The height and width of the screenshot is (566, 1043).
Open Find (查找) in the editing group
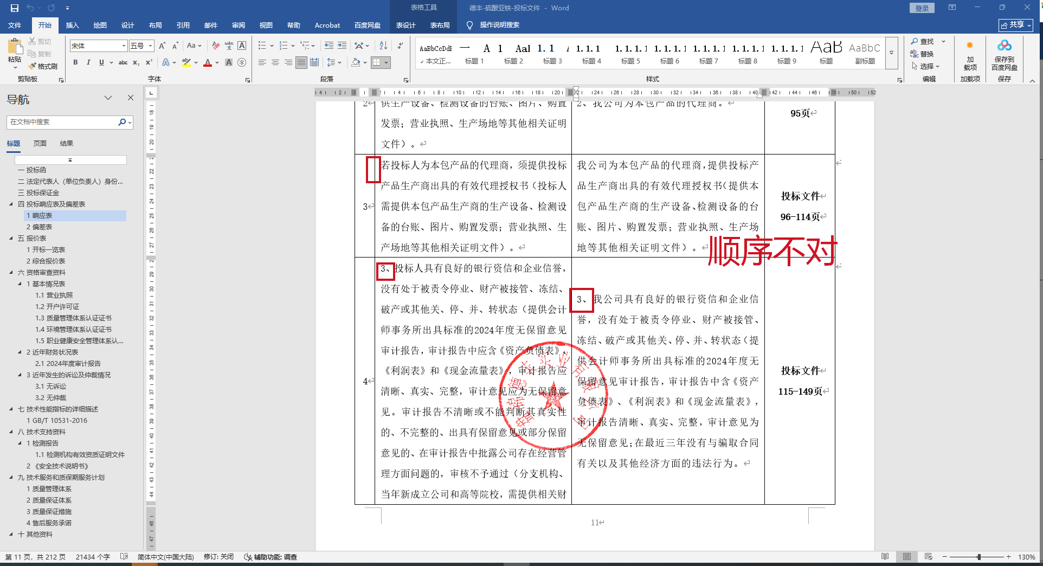pos(923,42)
